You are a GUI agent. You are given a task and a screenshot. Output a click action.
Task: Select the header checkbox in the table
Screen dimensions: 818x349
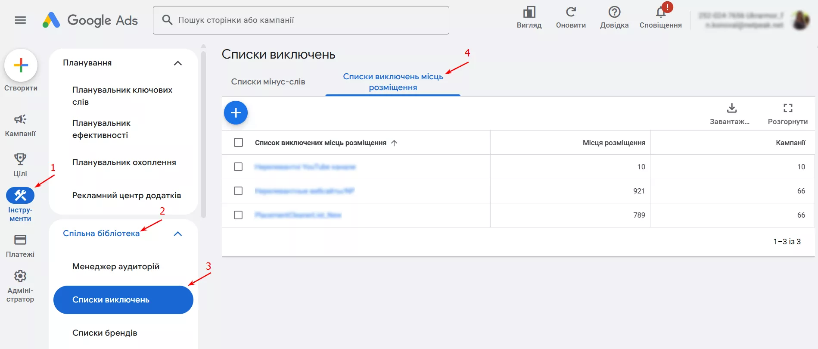tap(238, 142)
